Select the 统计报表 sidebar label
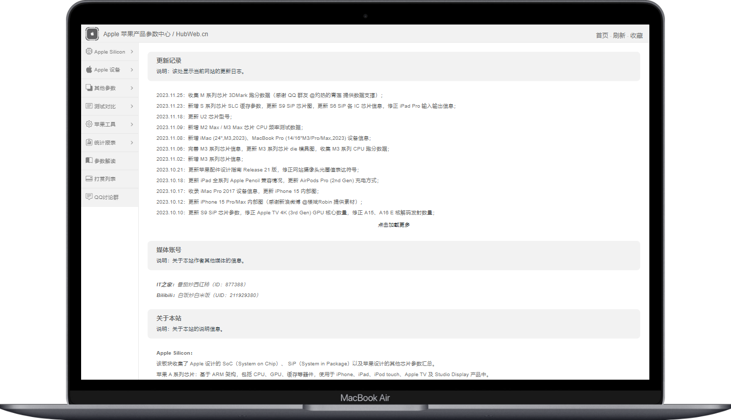 point(105,143)
